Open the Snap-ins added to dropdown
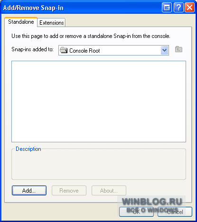This screenshot has height=222, width=197. pyautogui.click(x=164, y=50)
